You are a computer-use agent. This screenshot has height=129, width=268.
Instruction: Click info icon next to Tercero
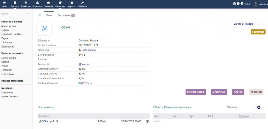48,64
